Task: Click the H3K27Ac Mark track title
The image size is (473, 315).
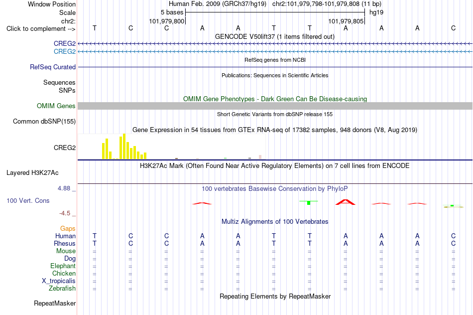Action: click(275, 166)
